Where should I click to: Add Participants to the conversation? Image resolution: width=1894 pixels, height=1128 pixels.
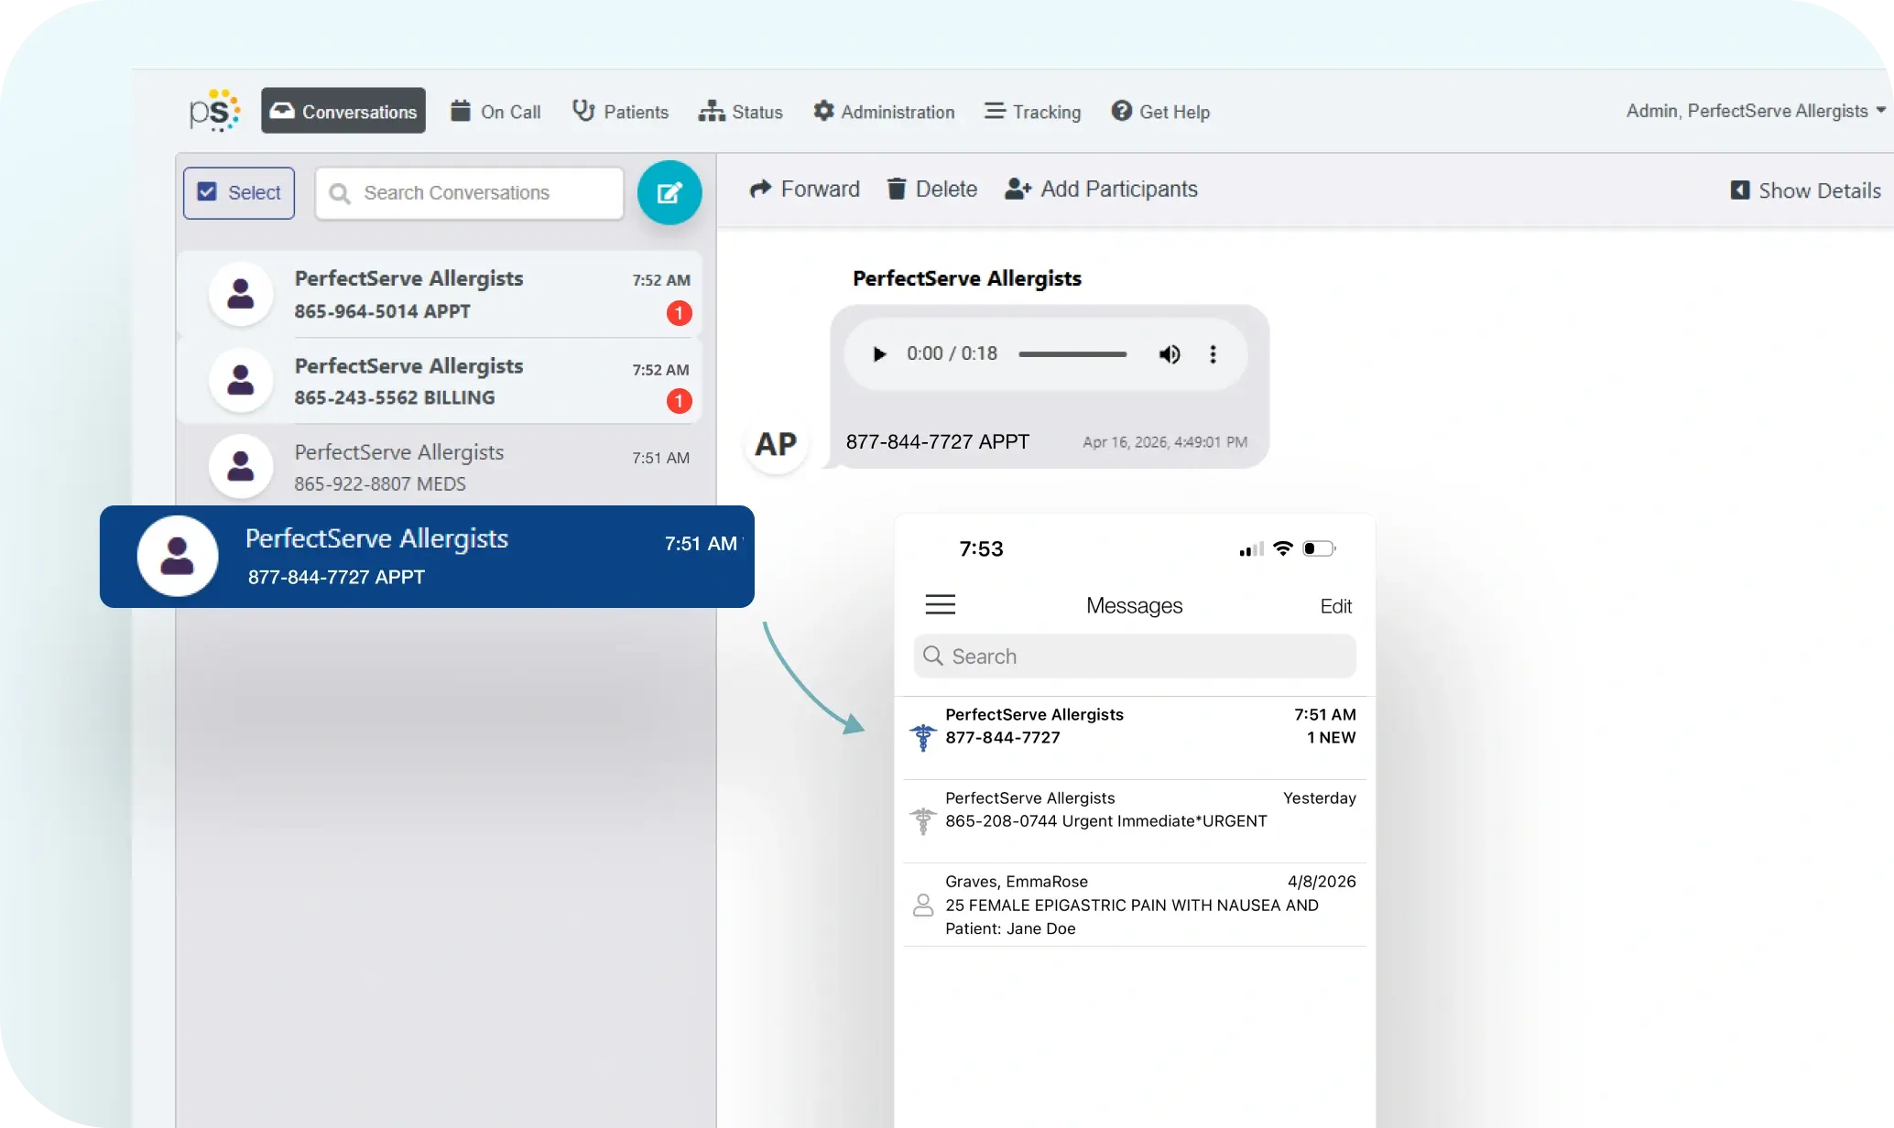pos(1101,190)
